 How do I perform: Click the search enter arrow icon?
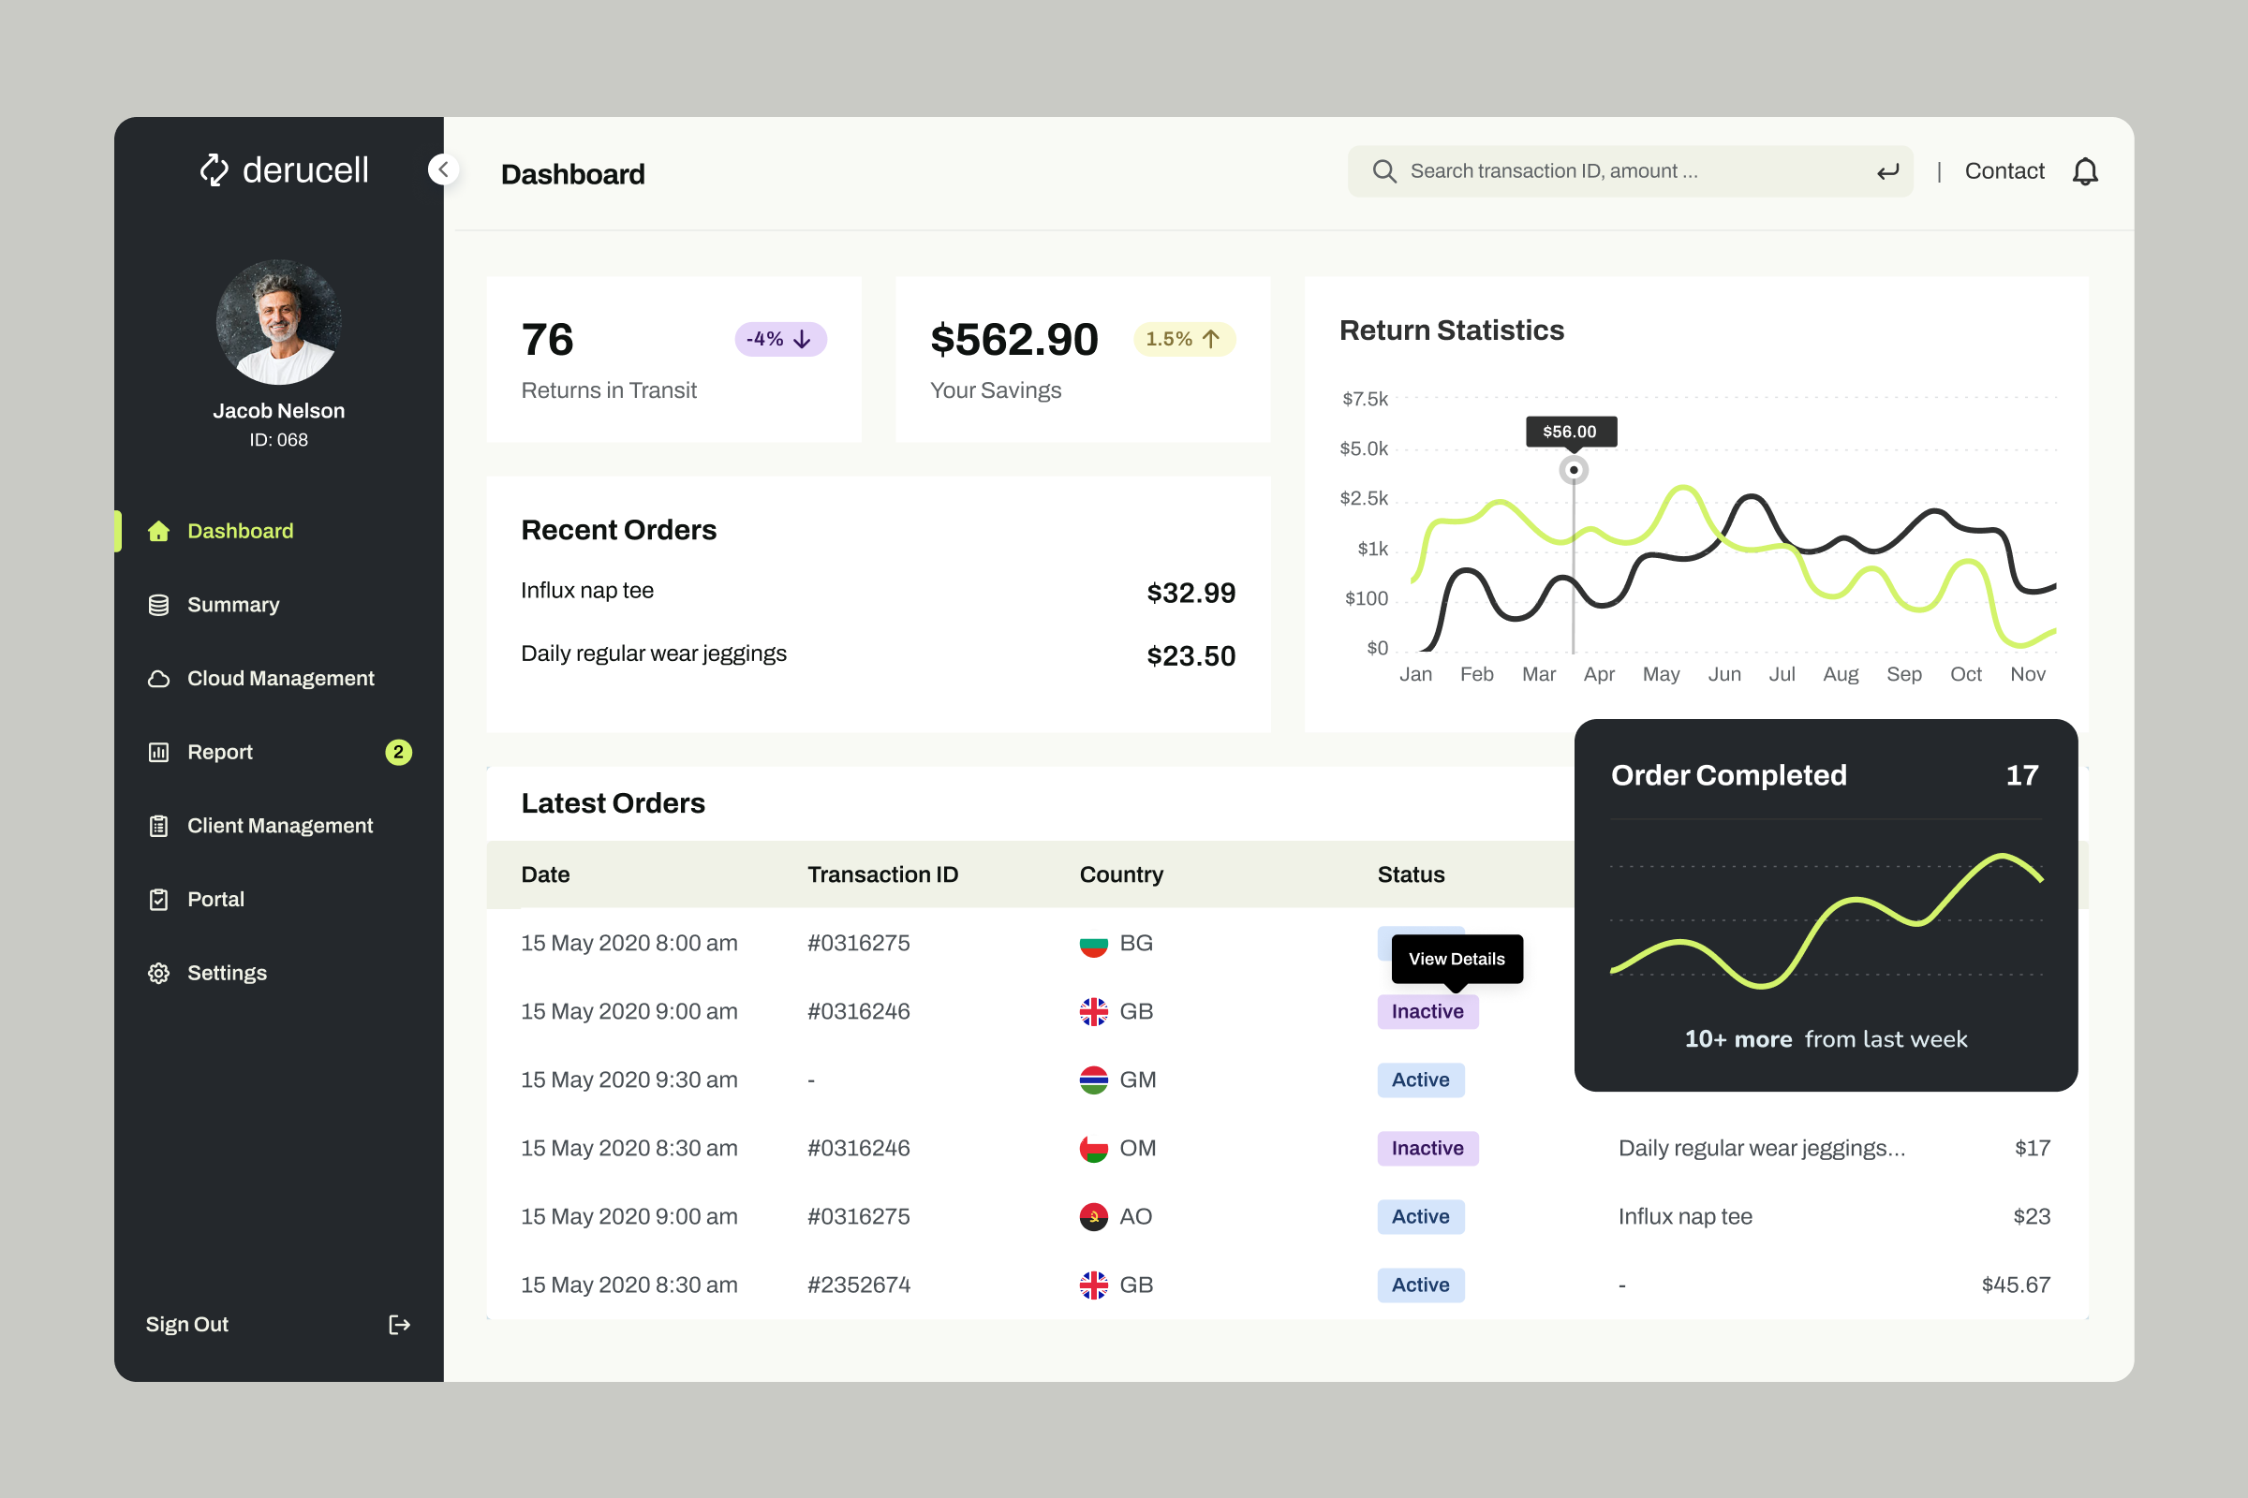coord(1886,171)
